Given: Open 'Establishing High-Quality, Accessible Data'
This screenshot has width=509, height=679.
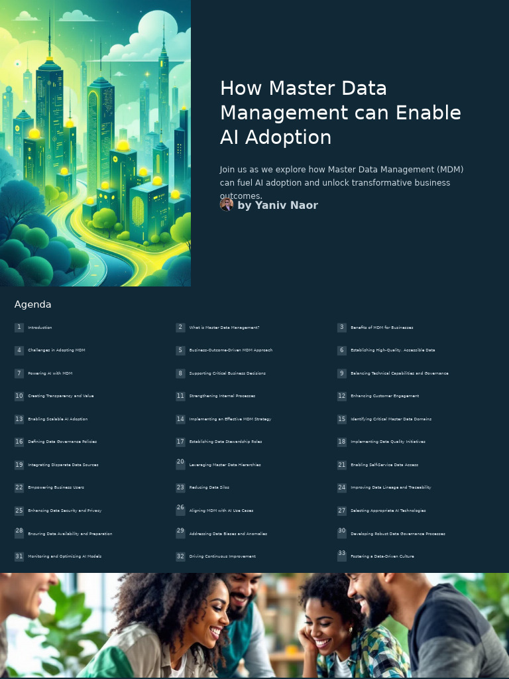Looking at the screenshot, I should tap(392, 350).
